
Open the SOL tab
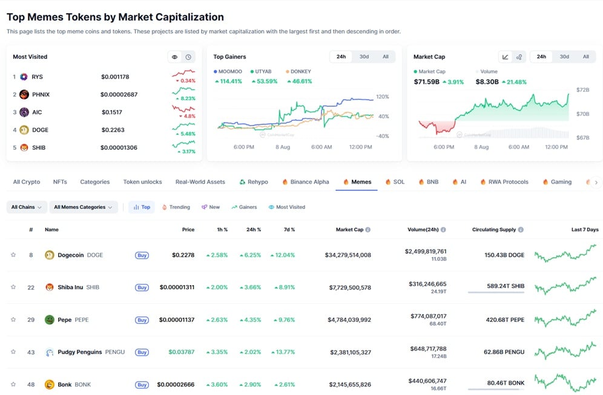click(395, 182)
